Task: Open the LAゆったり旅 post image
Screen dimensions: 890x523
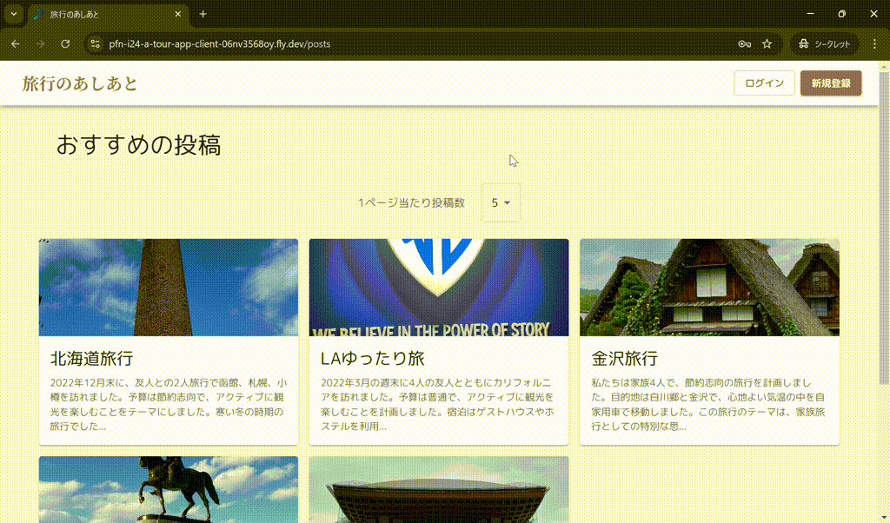Action: 439,288
